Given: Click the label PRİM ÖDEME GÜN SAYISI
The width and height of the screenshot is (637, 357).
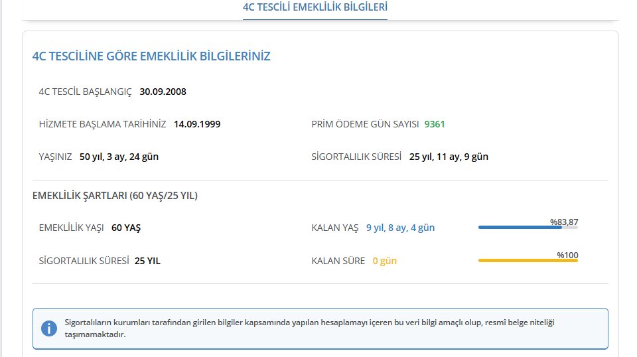Looking at the screenshot, I should point(365,124).
